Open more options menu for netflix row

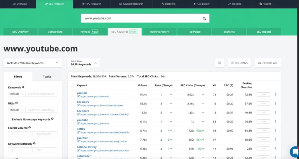pos(275,131)
